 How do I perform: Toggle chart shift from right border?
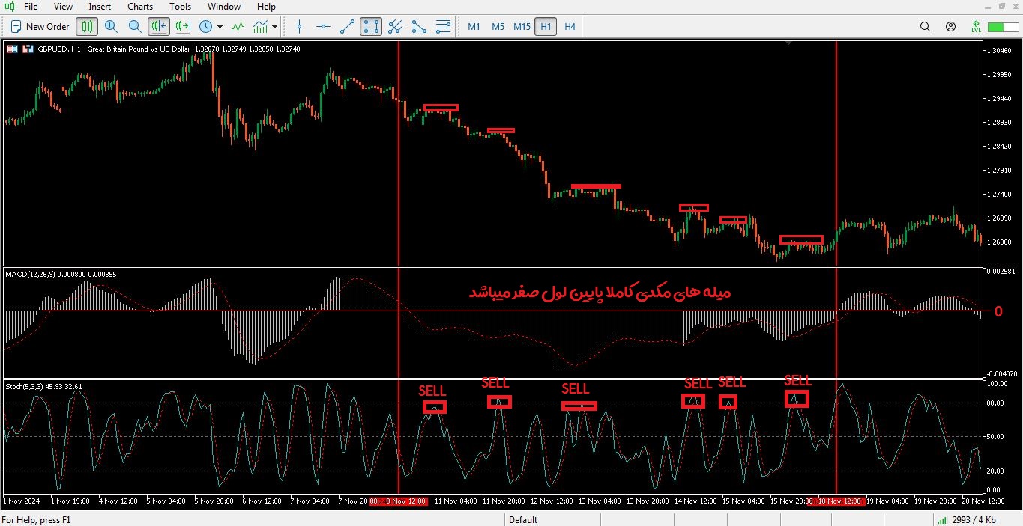(x=183, y=27)
